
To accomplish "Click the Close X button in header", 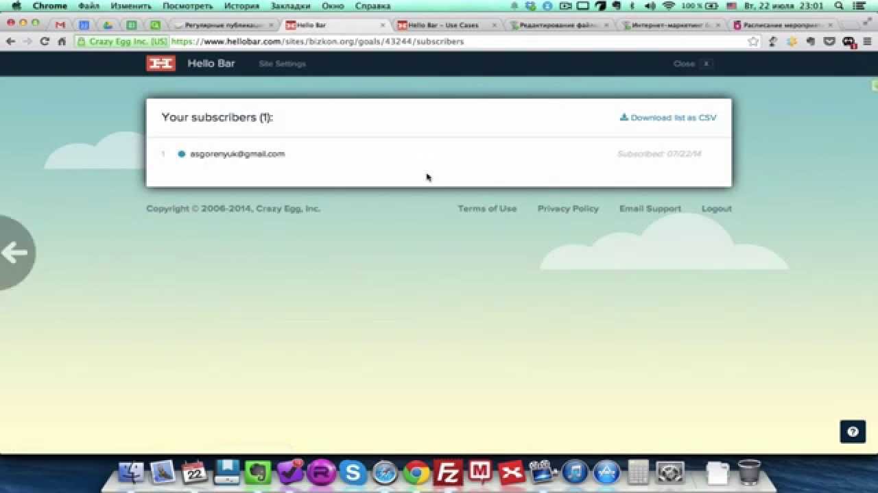I will pyautogui.click(x=693, y=64).
